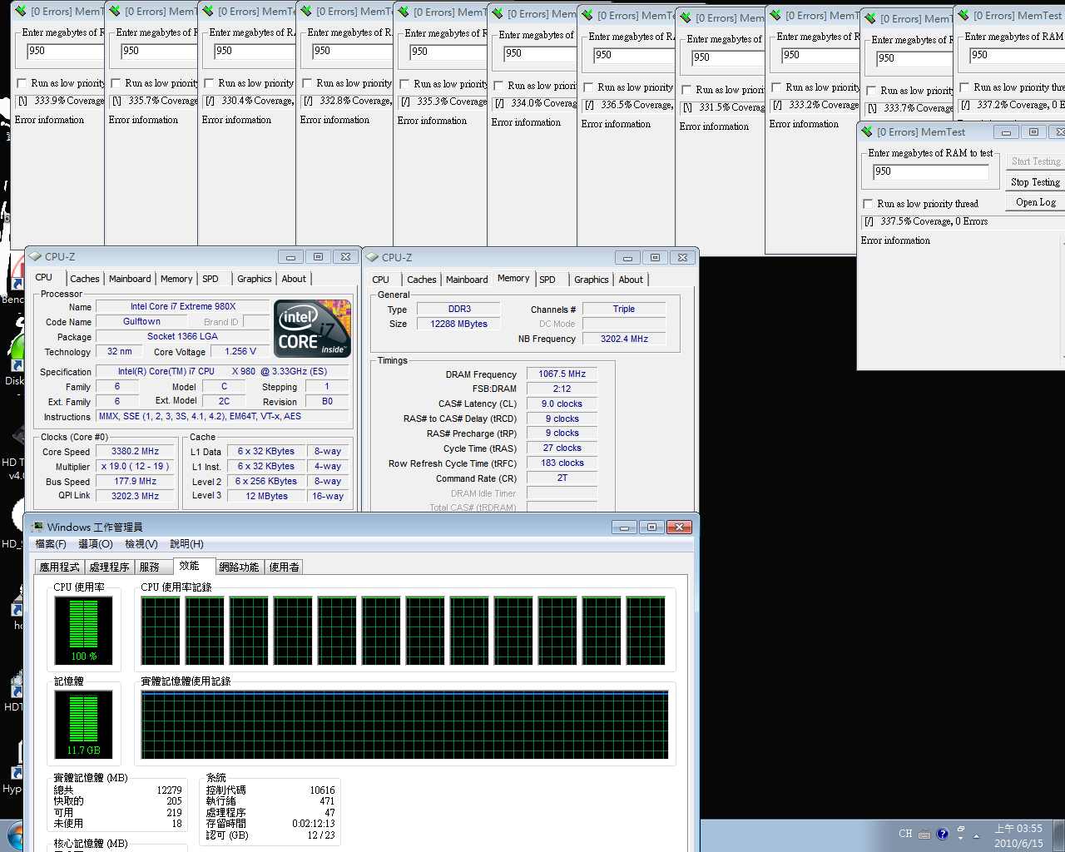Switch to the 應用程式 tab in Task Manager
This screenshot has height=852, width=1065.
(x=60, y=567)
